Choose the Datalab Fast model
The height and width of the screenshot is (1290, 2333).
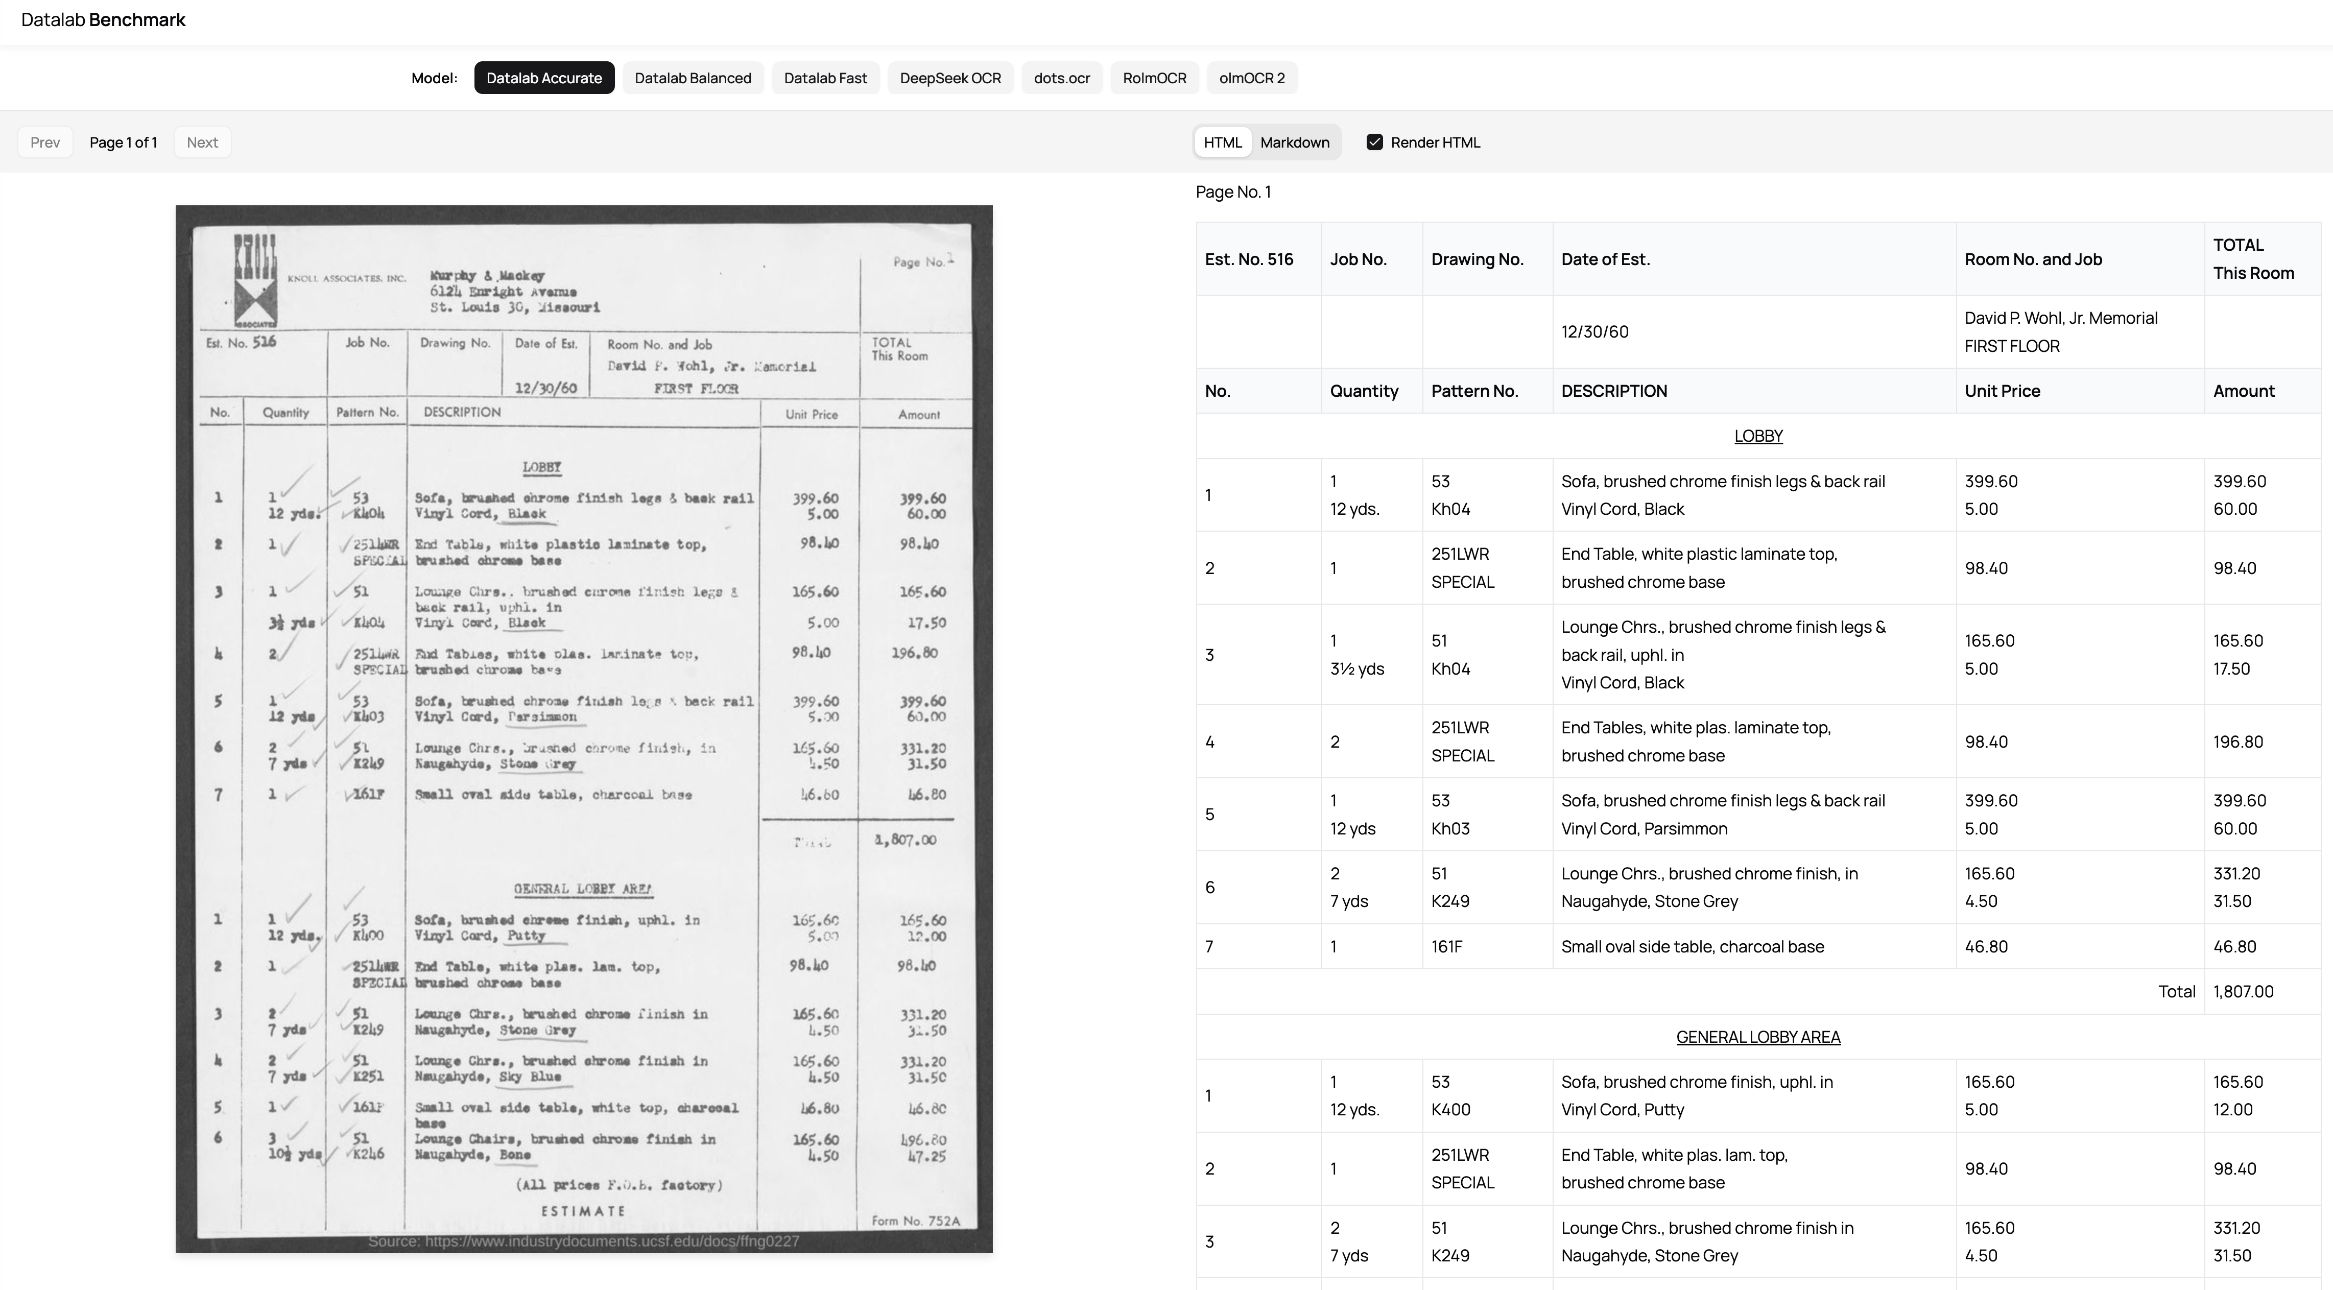pos(824,78)
